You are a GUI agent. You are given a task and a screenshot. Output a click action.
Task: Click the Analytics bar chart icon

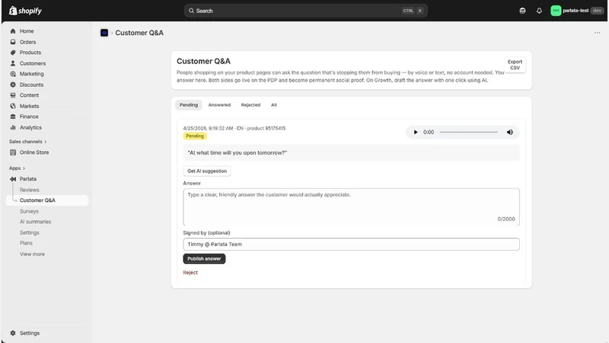click(x=13, y=127)
